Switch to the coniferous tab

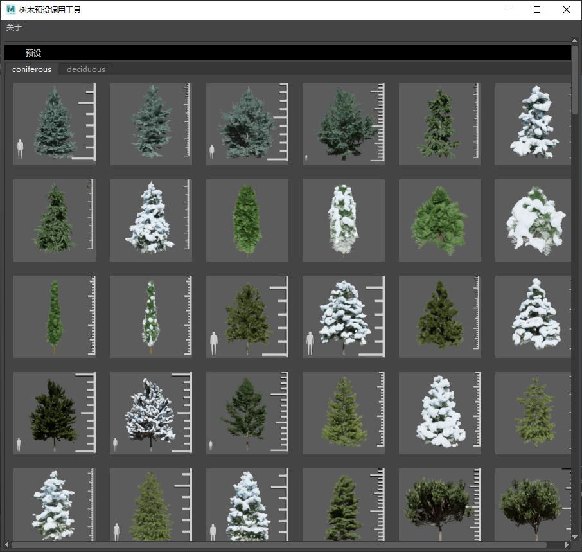pyautogui.click(x=31, y=69)
